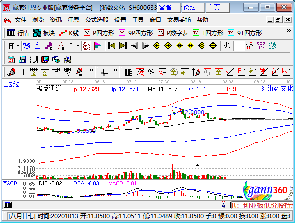Viewport: 295px width, 223px height.
Task: Click yellow diamond right-arrow icon
Action: (168, 46)
